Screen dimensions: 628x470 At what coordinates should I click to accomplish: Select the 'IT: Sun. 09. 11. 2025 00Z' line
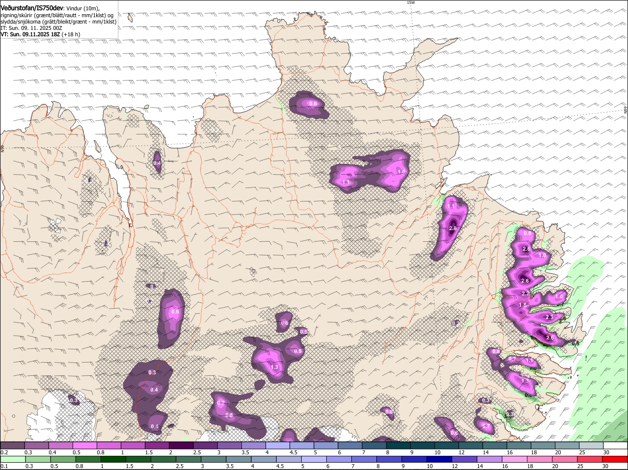[x=31, y=28]
